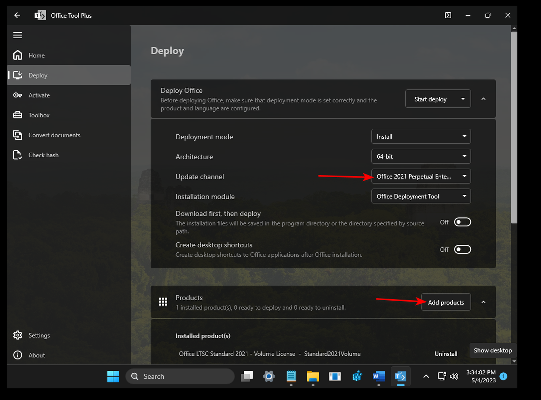Open the Windows Start menu
This screenshot has height=400, width=541.
113,376
